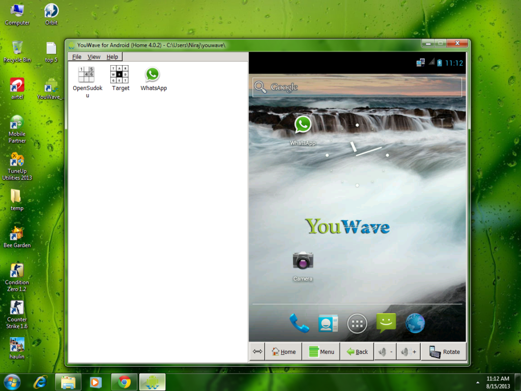Open the File menu in YouWave
The height and width of the screenshot is (391, 521).
click(77, 57)
